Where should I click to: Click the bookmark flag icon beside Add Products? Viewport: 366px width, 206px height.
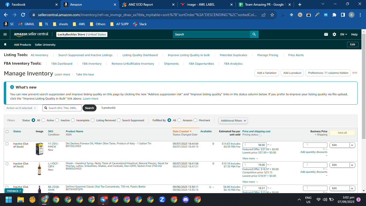tap(5, 45)
